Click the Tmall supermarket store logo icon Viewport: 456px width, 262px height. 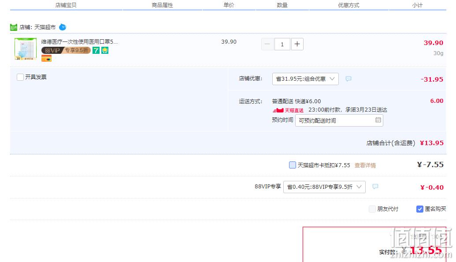click(x=13, y=27)
